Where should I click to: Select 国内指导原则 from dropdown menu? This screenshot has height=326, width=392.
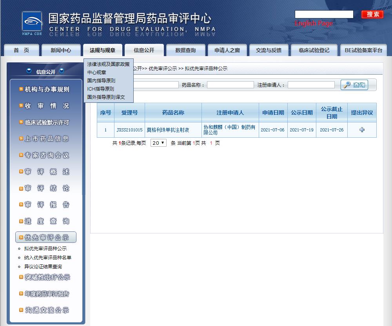point(101,80)
